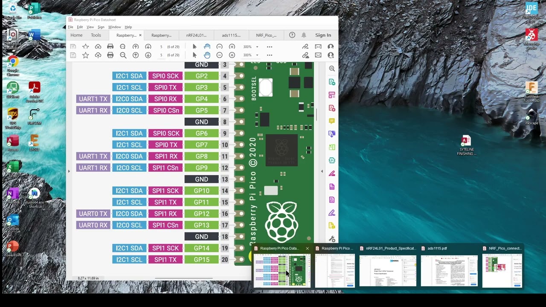Select the Outlook desktop icon

13,223
